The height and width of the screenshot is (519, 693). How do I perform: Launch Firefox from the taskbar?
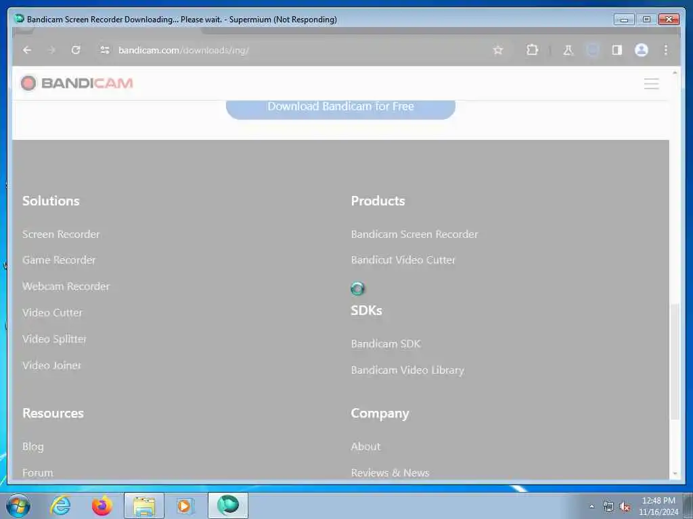tap(102, 505)
